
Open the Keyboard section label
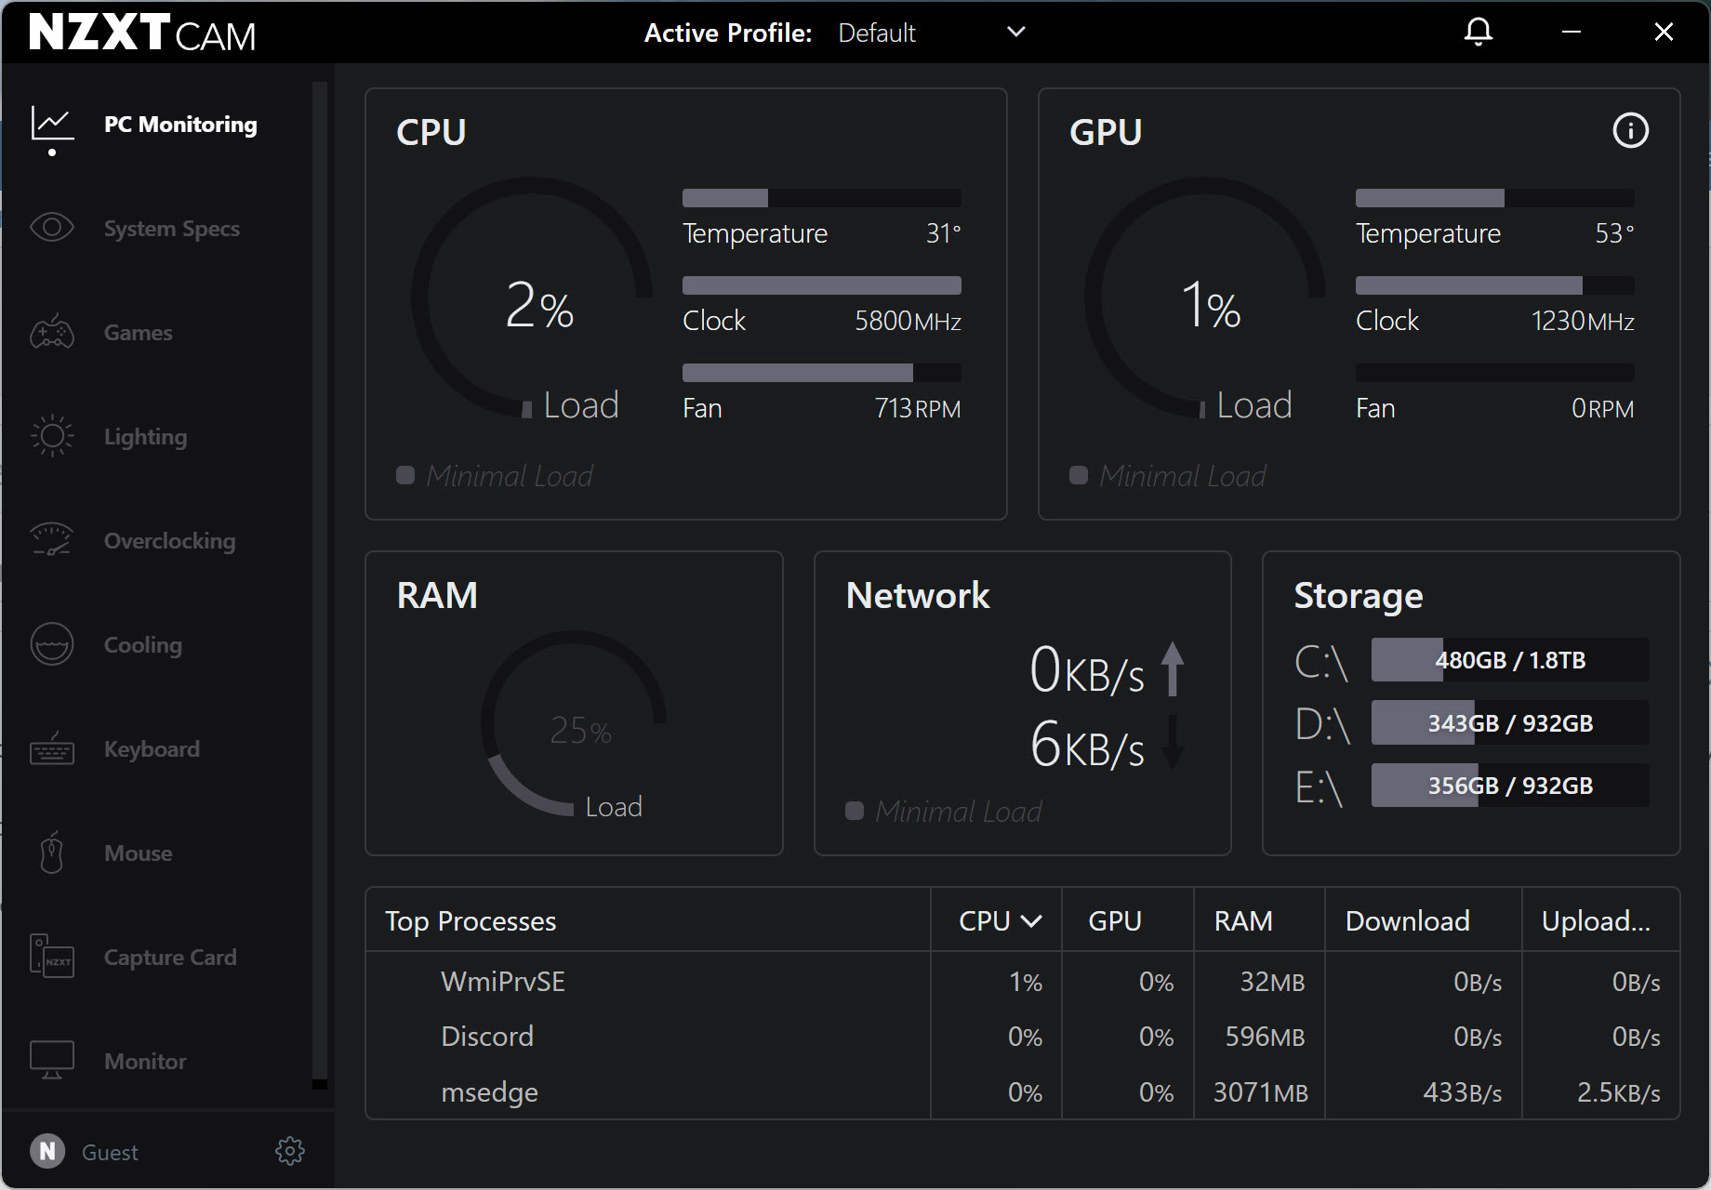(x=153, y=749)
